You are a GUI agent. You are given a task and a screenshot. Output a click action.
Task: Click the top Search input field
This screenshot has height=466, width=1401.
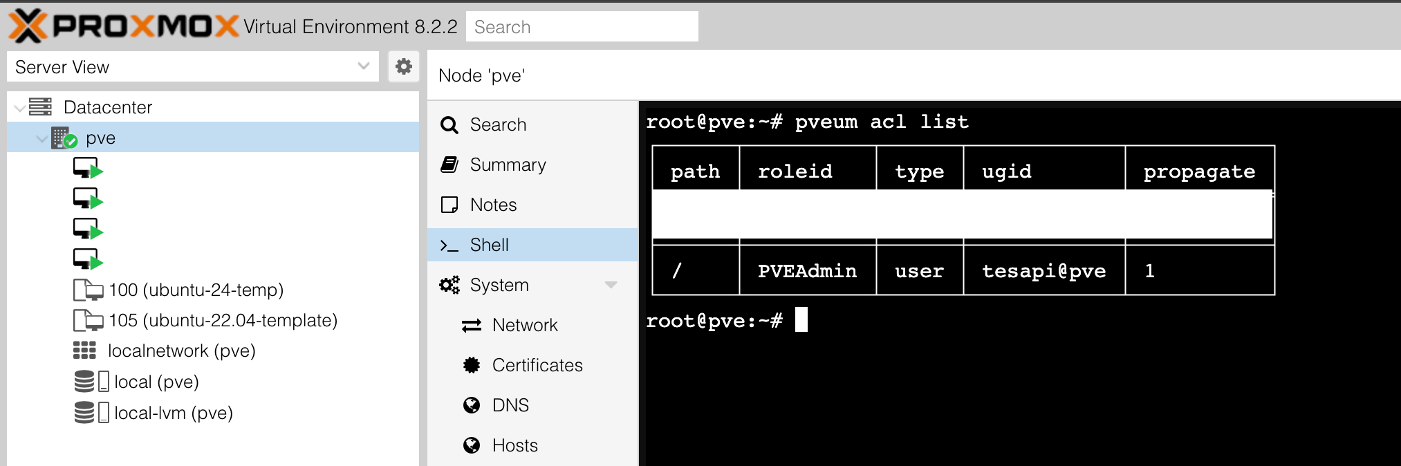coord(582,27)
